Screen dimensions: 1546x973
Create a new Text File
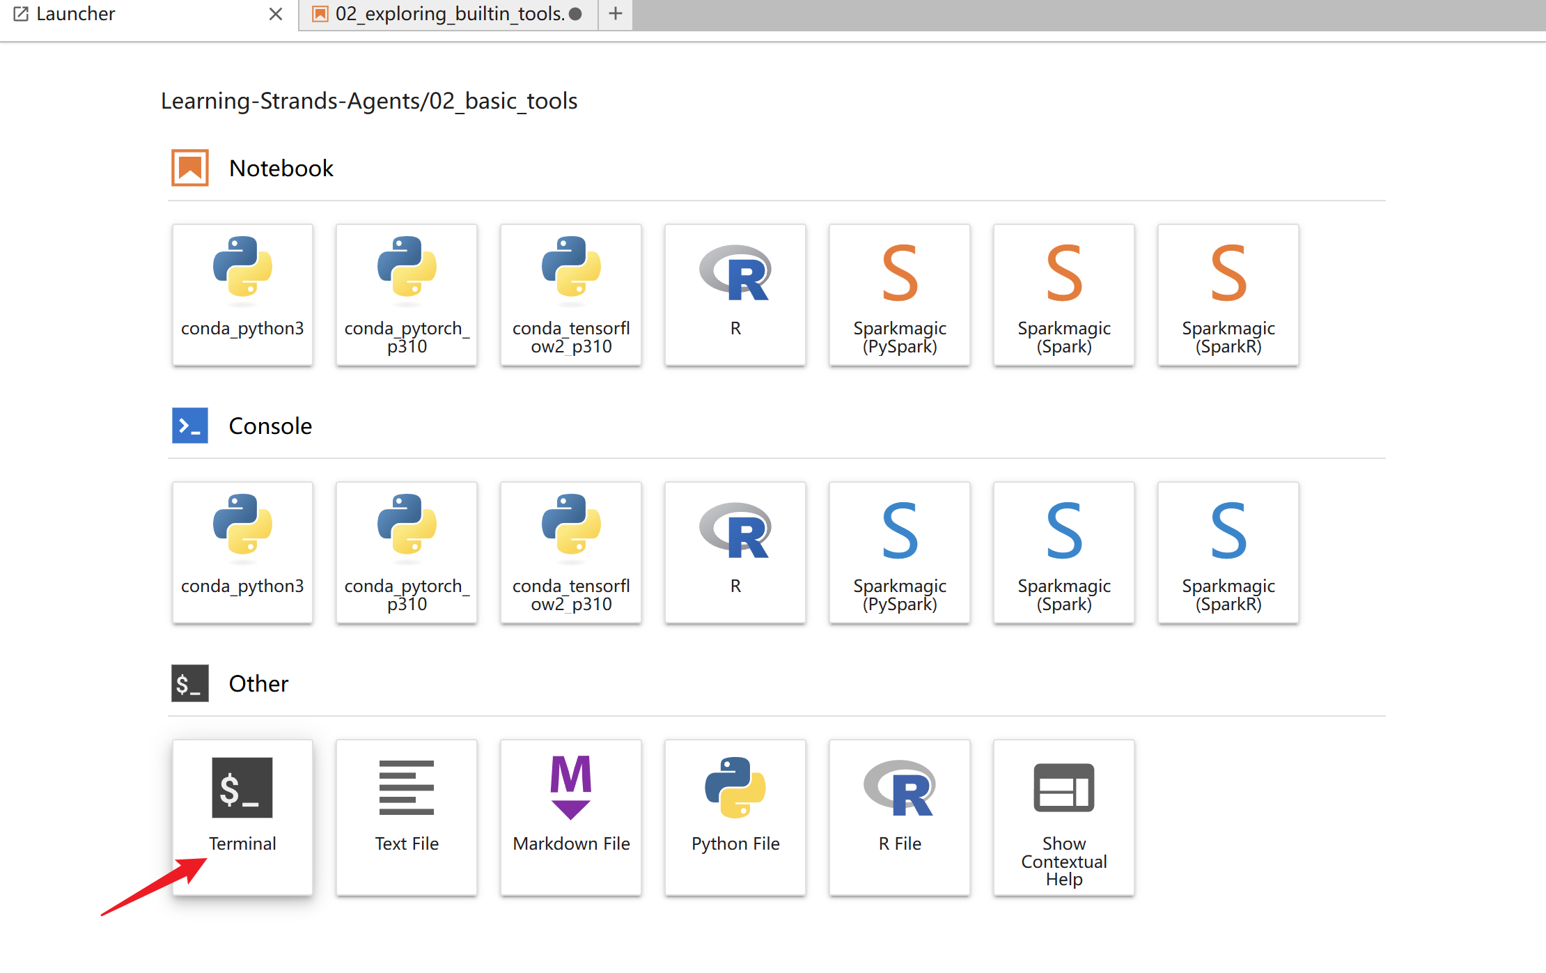coord(407,817)
